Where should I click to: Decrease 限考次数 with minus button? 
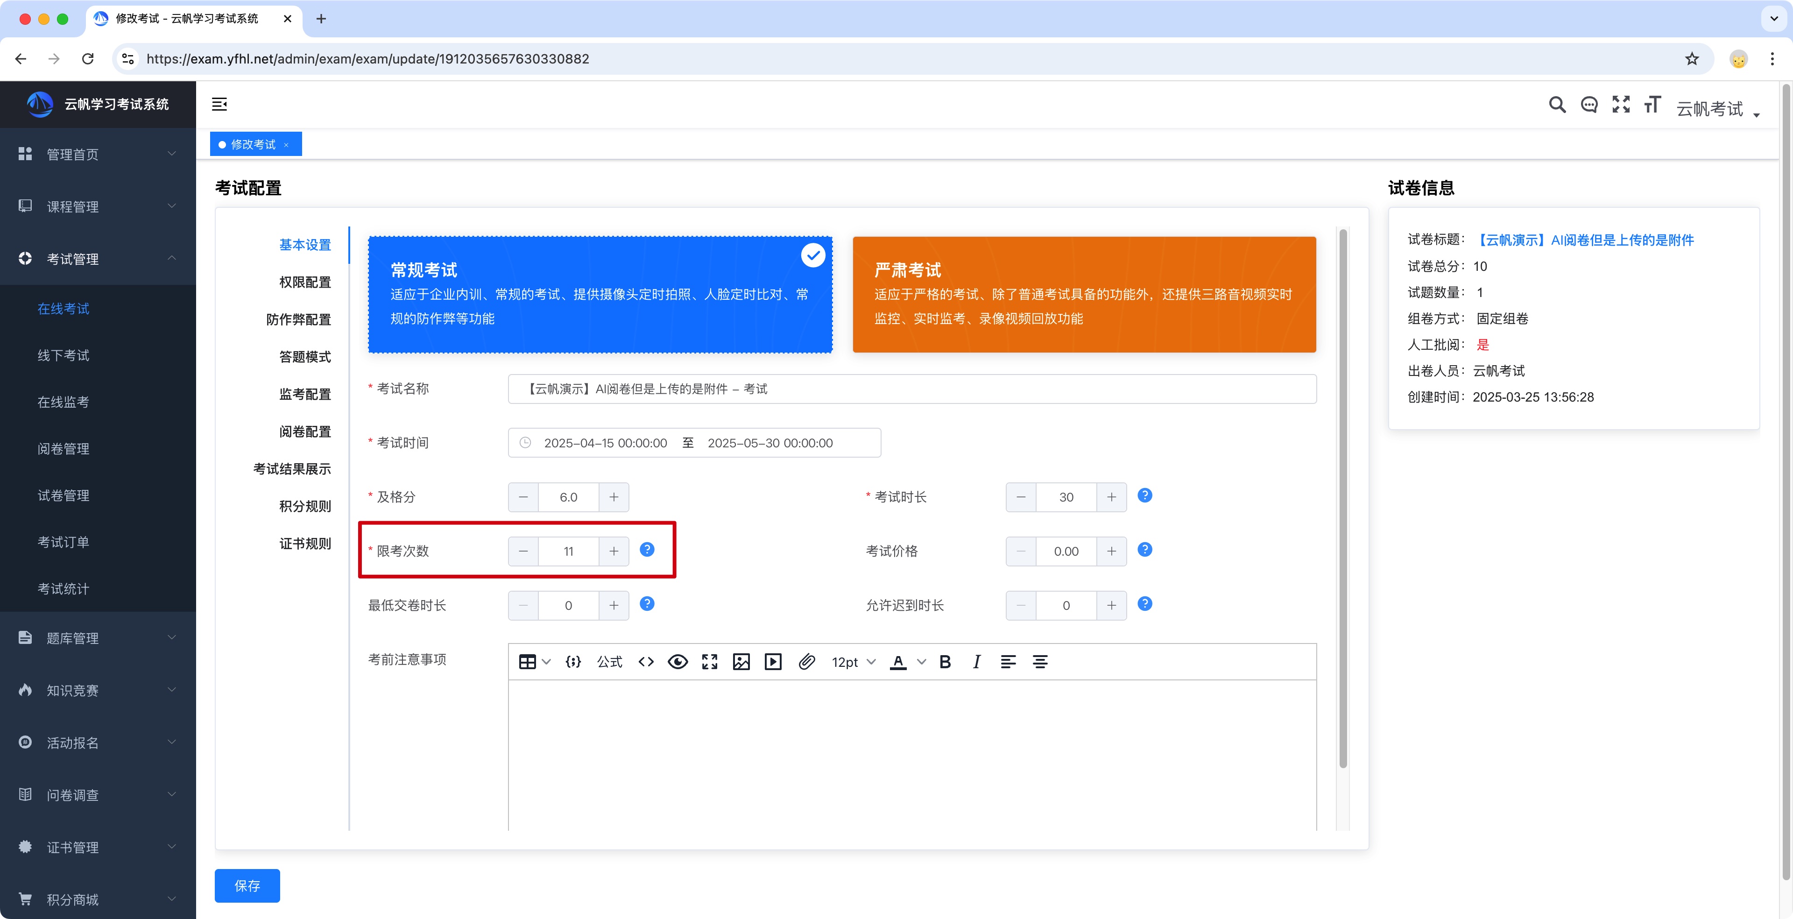coord(523,551)
